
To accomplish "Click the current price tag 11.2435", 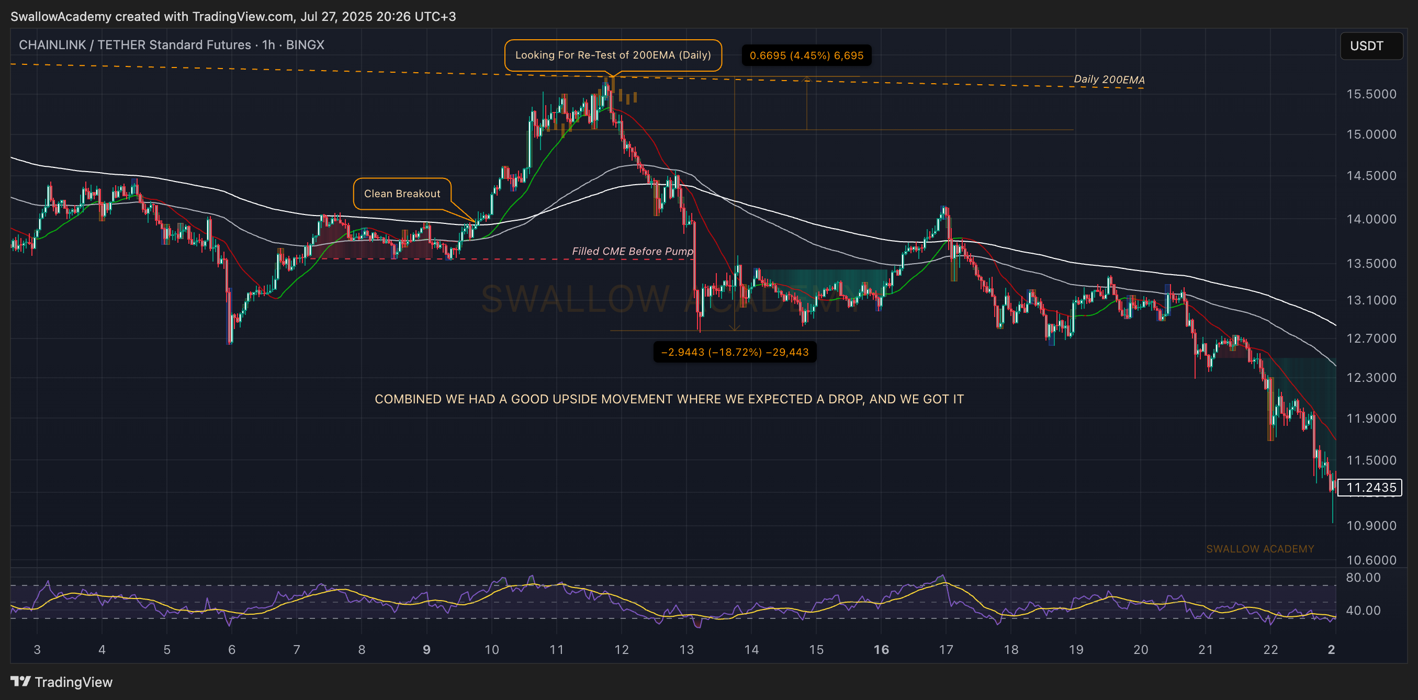I will (1370, 488).
